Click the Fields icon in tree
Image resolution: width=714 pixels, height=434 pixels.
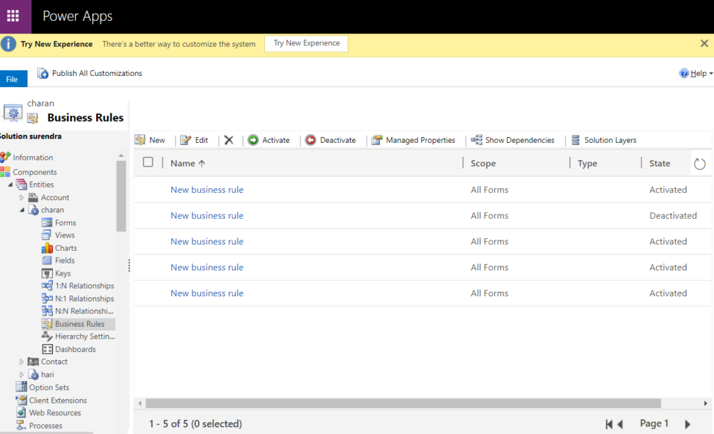(47, 261)
